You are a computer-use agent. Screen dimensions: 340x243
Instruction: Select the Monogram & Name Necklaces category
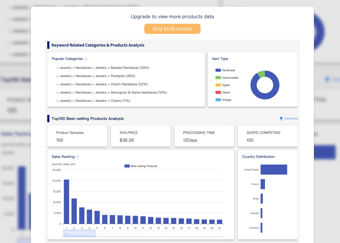click(111, 93)
